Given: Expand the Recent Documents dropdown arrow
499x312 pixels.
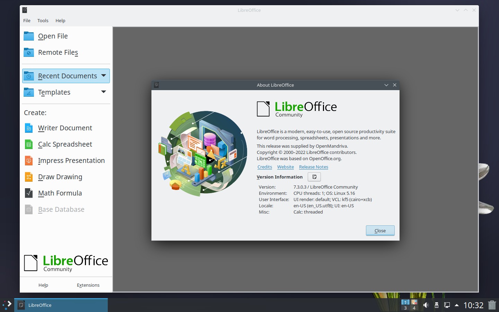Looking at the screenshot, I should [x=104, y=76].
